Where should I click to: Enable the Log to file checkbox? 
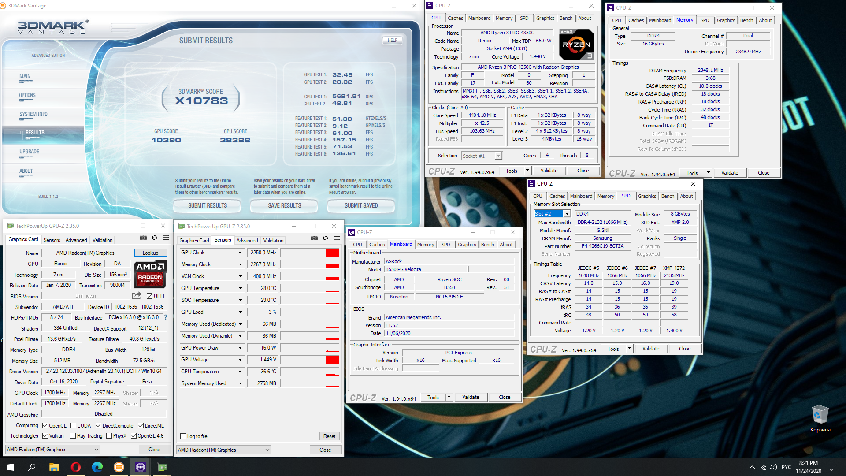183,436
